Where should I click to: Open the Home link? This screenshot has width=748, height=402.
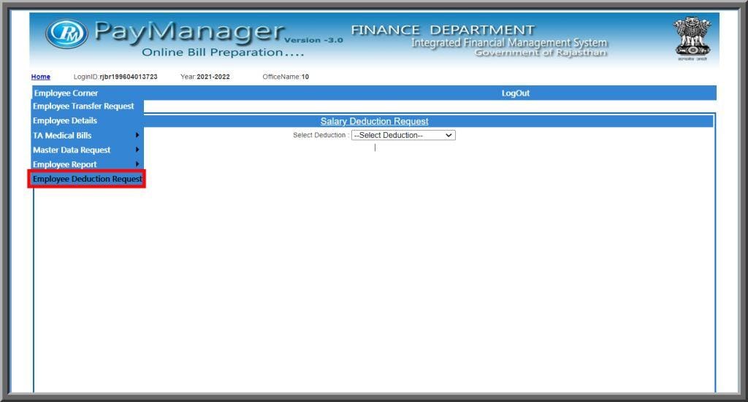(x=41, y=77)
